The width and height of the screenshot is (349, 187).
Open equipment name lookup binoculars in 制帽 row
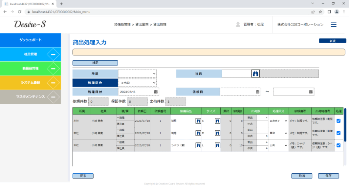pyautogui.click(x=198, y=133)
